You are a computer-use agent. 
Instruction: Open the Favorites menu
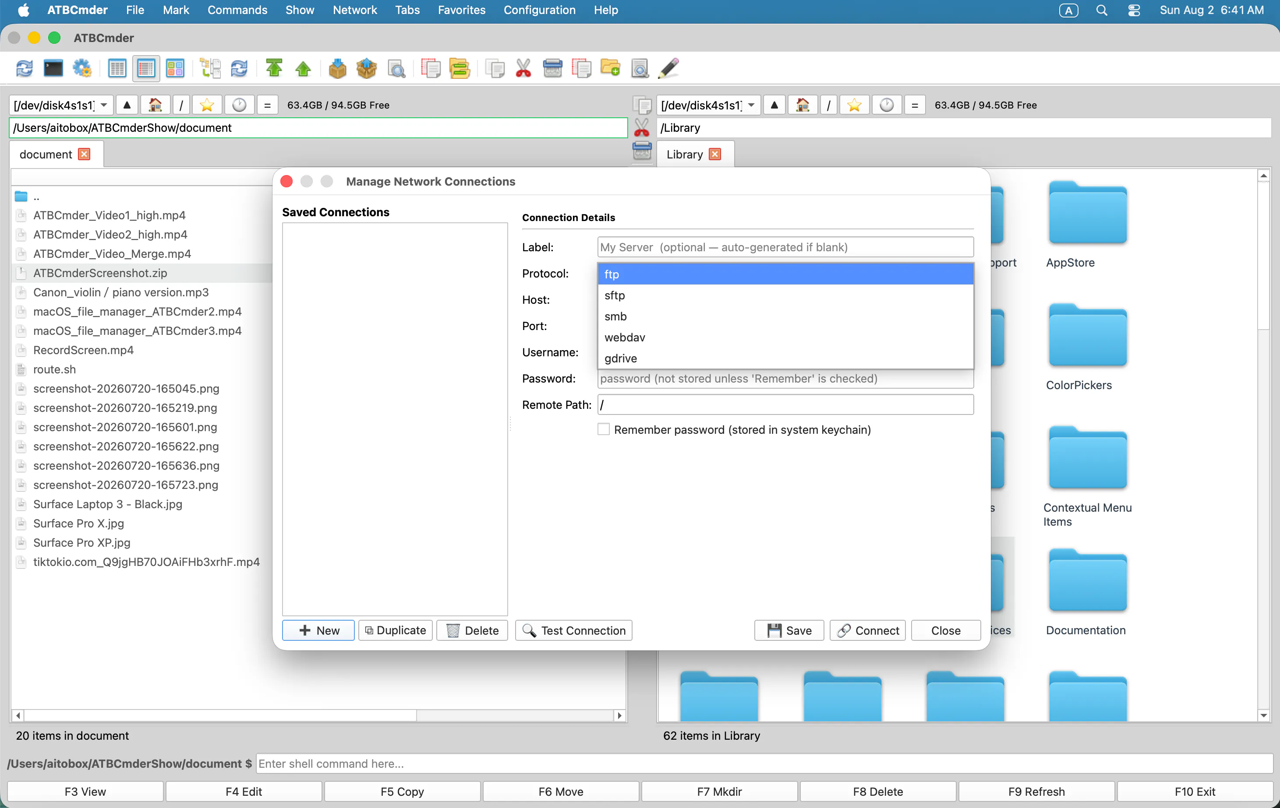(461, 10)
